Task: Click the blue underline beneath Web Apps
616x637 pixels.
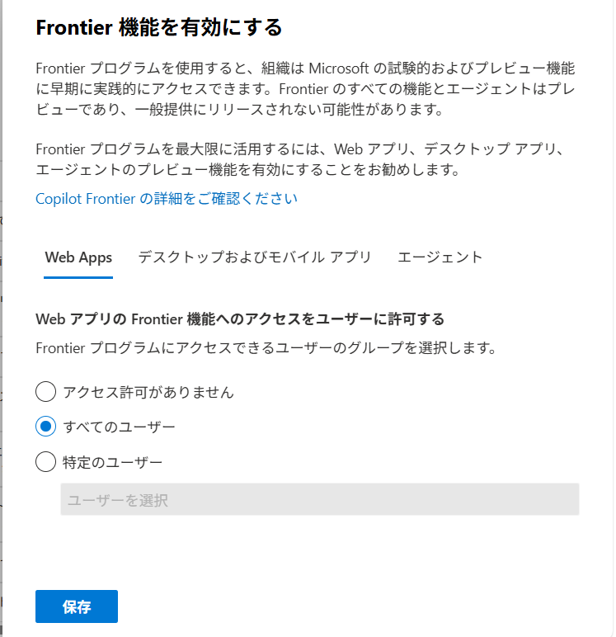Action: (78, 277)
